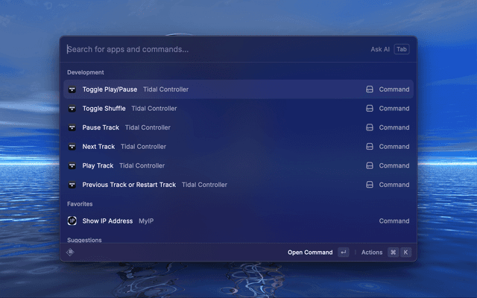Click the Open Command button
This screenshot has height=298, width=477.
(310, 253)
